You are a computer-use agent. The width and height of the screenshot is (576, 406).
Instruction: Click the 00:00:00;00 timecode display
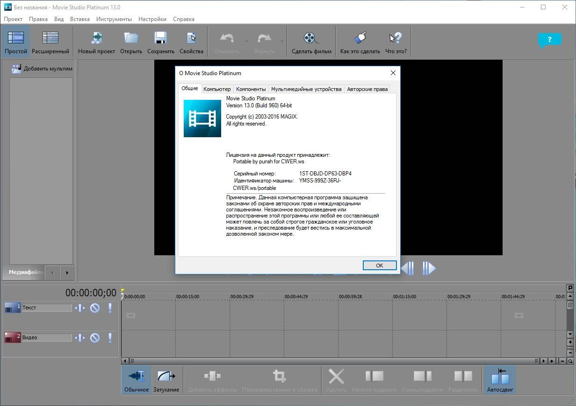[x=91, y=293]
